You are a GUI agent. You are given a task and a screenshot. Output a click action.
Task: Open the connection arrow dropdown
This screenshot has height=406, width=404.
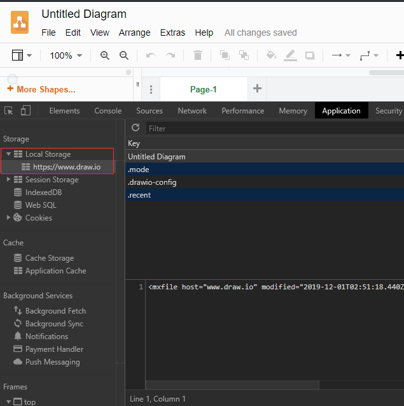coord(348,55)
